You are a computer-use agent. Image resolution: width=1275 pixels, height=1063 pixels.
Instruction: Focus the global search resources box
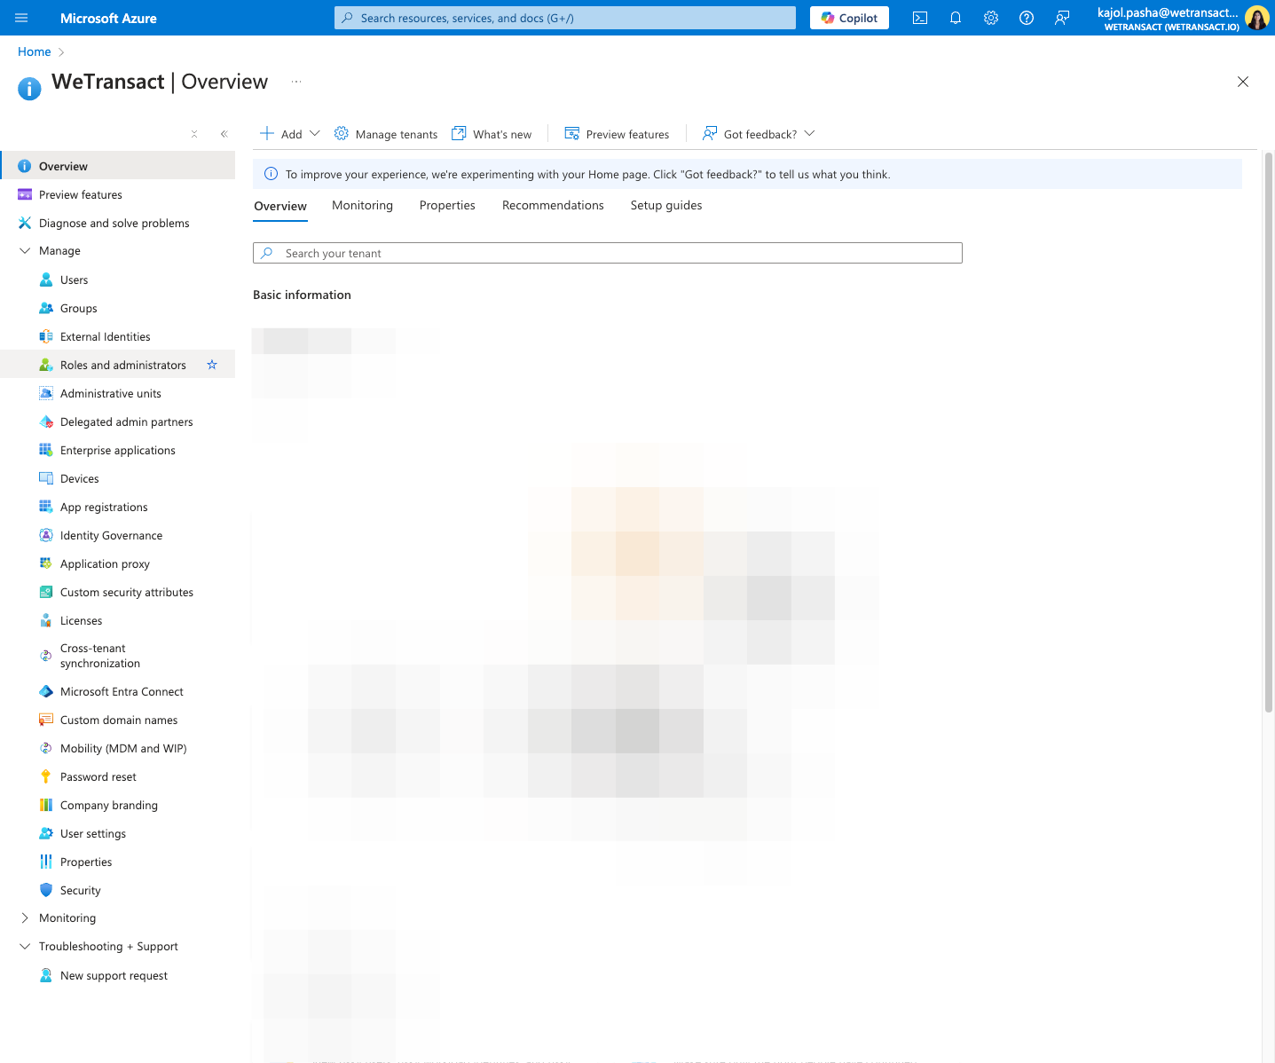pyautogui.click(x=565, y=18)
